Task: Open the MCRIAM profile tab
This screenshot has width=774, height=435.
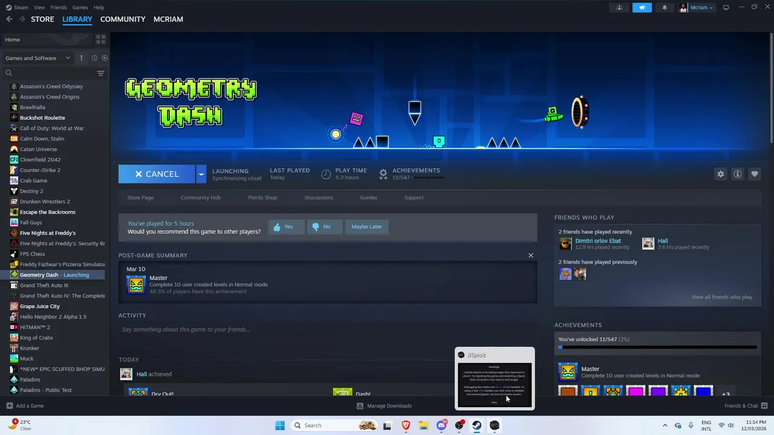Action: point(168,19)
